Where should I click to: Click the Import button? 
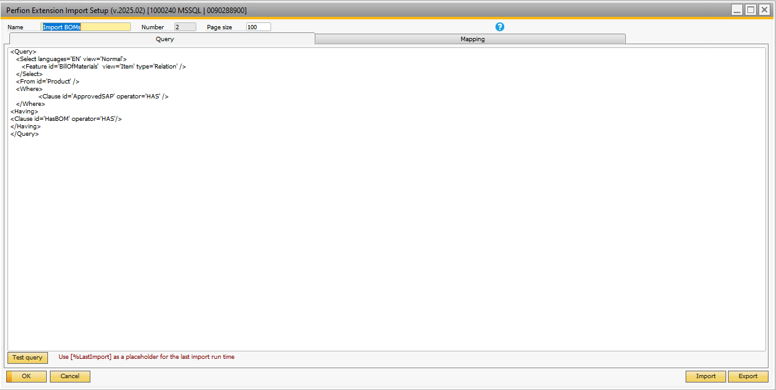pos(706,376)
